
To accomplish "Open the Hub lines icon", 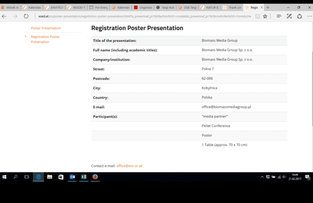I will click(x=279, y=16).
